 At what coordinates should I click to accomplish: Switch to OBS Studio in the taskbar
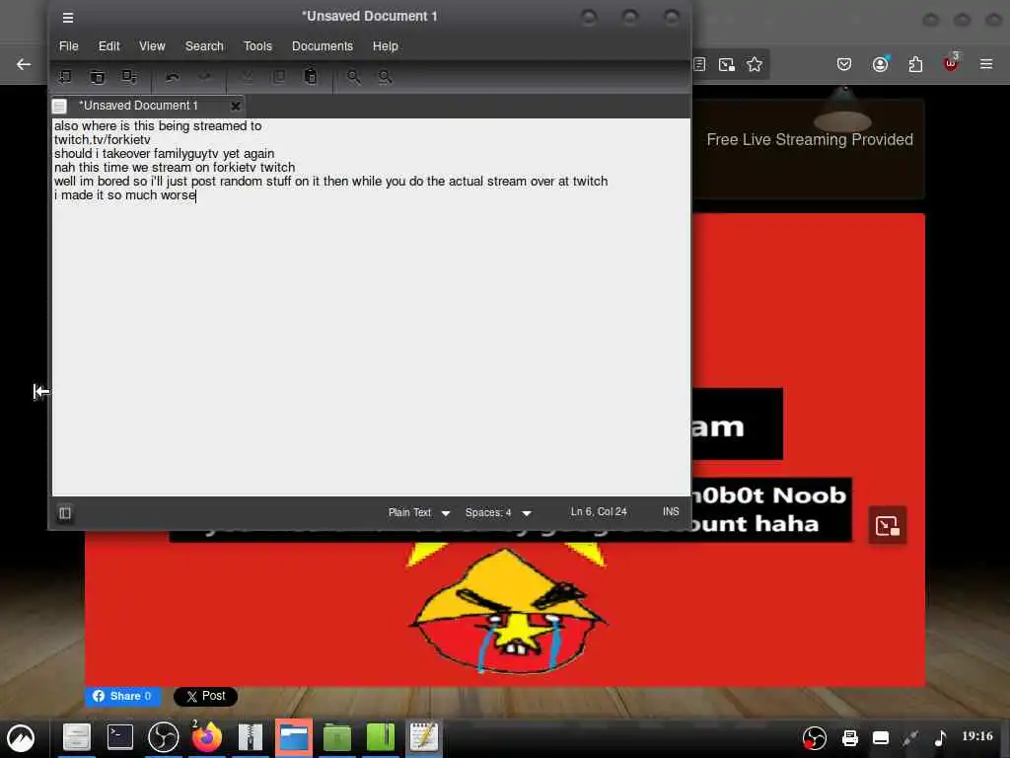point(163,737)
